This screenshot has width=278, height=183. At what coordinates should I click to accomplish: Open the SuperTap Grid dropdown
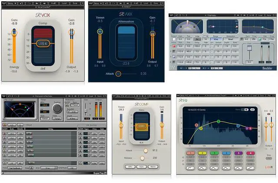(48, 167)
